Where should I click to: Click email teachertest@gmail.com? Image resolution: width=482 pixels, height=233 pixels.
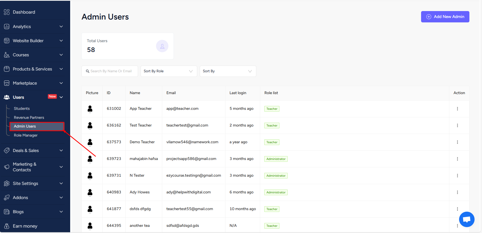[x=187, y=125]
